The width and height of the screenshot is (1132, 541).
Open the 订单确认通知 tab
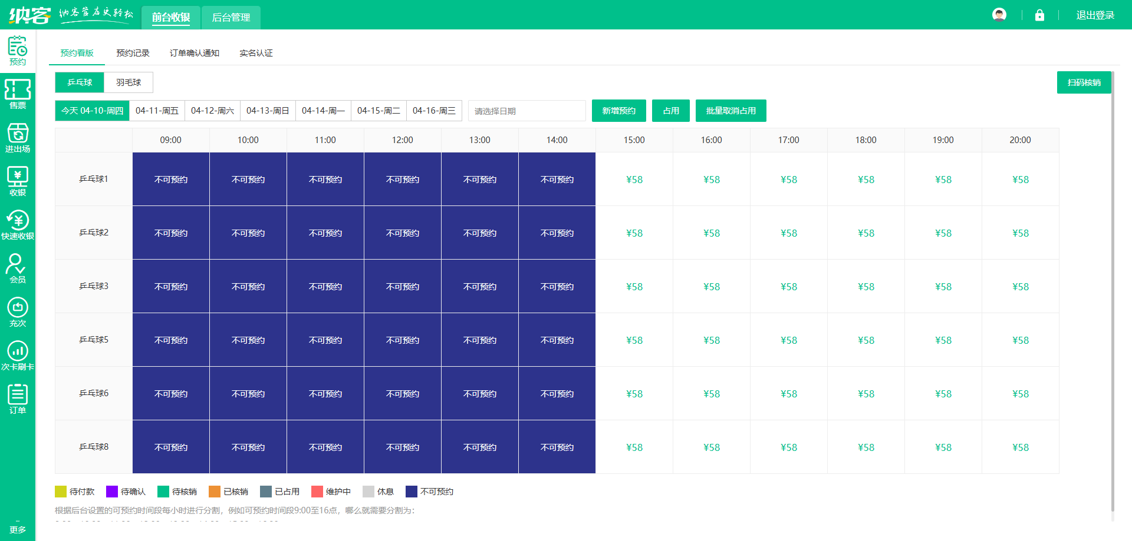pyautogui.click(x=195, y=53)
